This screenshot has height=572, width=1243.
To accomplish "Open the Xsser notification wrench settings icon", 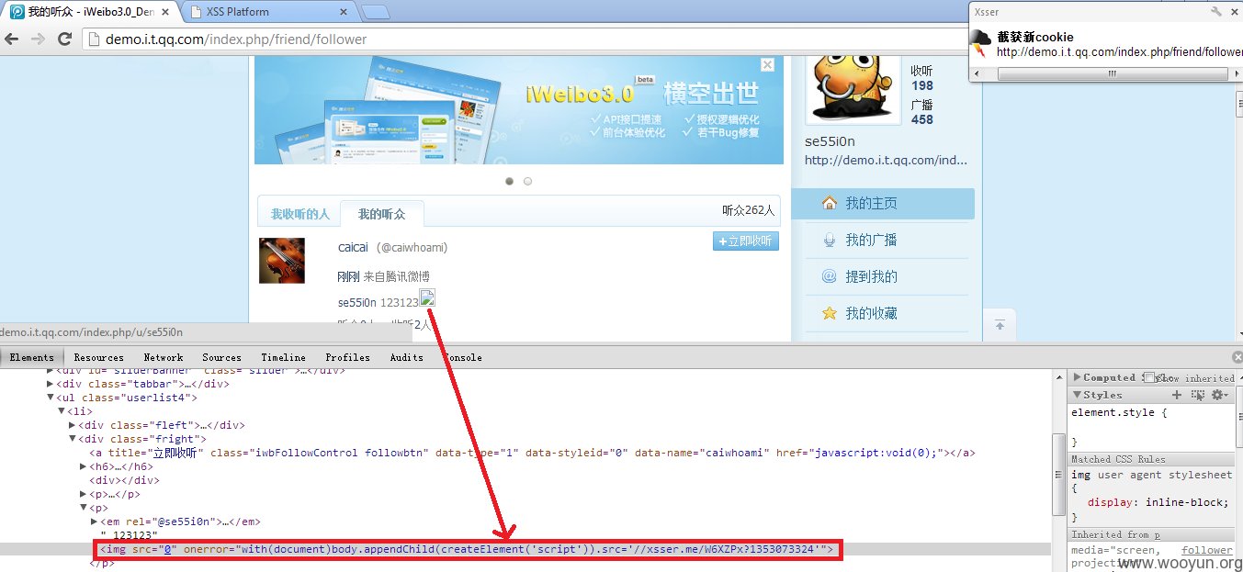I will [1216, 12].
